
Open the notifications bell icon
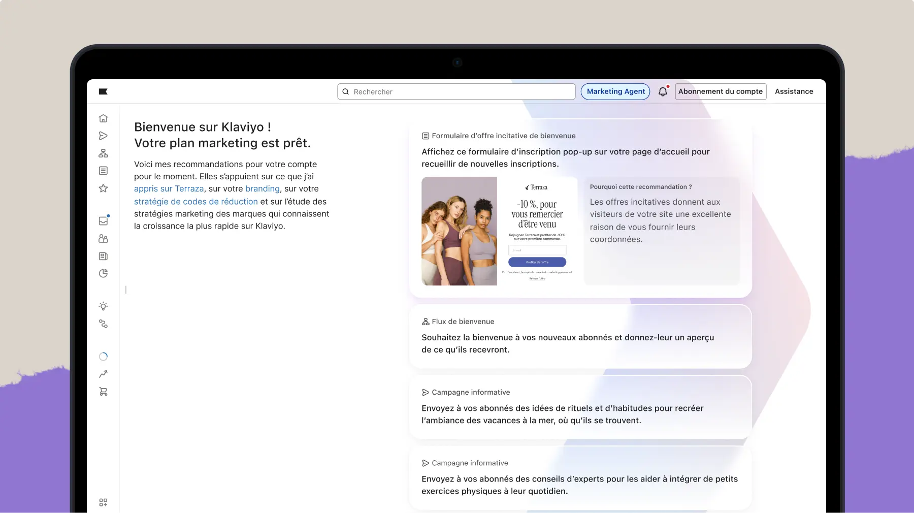(x=663, y=91)
